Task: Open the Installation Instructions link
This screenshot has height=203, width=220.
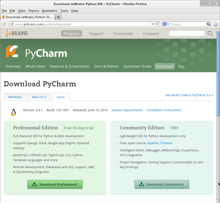Action: click(x=164, y=110)
